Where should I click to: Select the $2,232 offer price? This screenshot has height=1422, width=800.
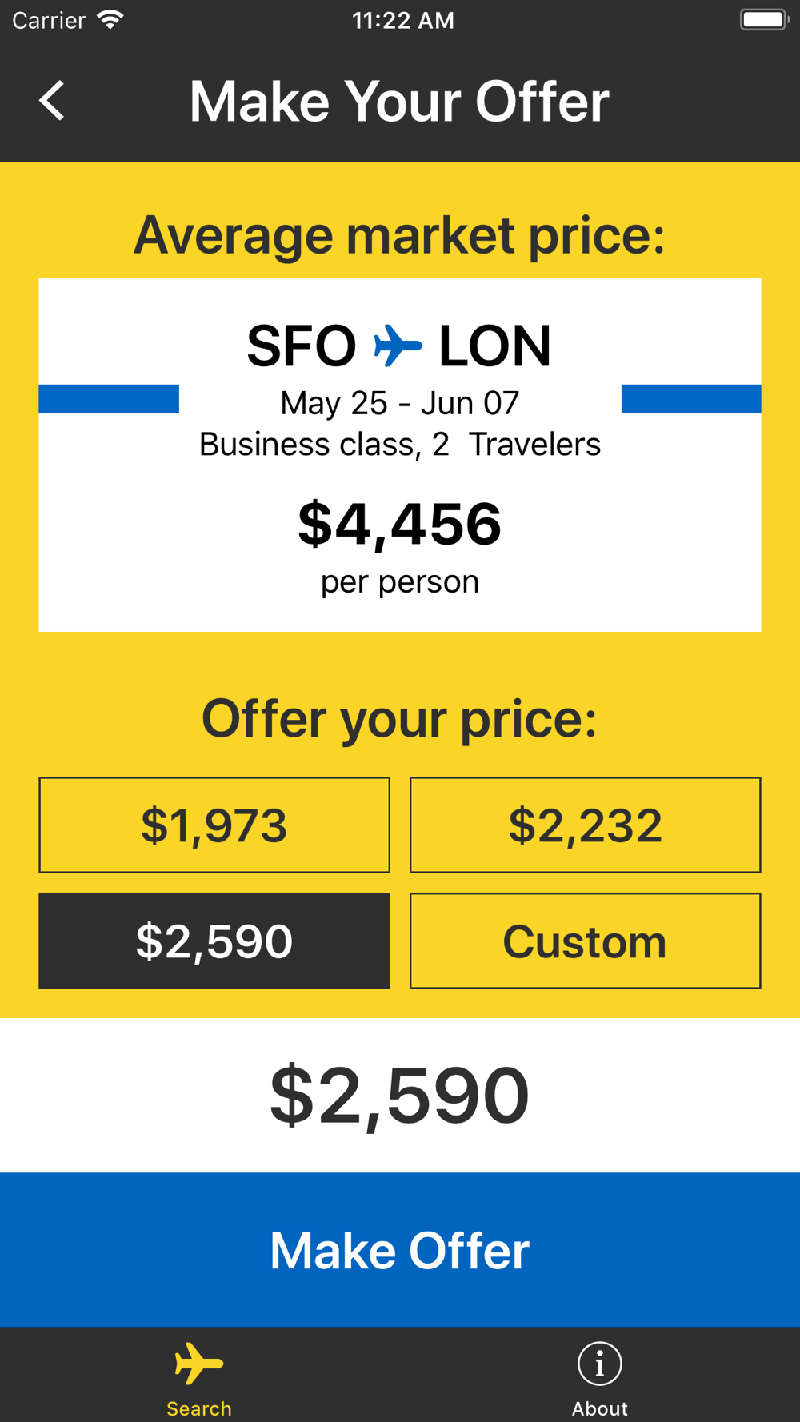click(585, 825)
